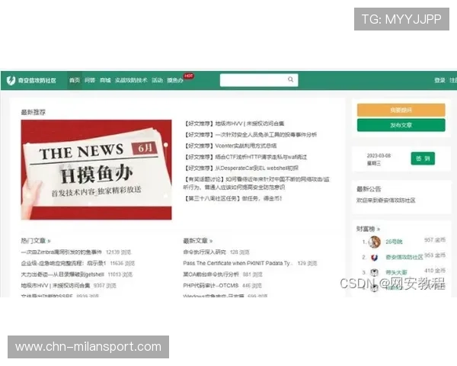
Task: Open the 摸鱼办 nav tab
Action: click(175, 80)
